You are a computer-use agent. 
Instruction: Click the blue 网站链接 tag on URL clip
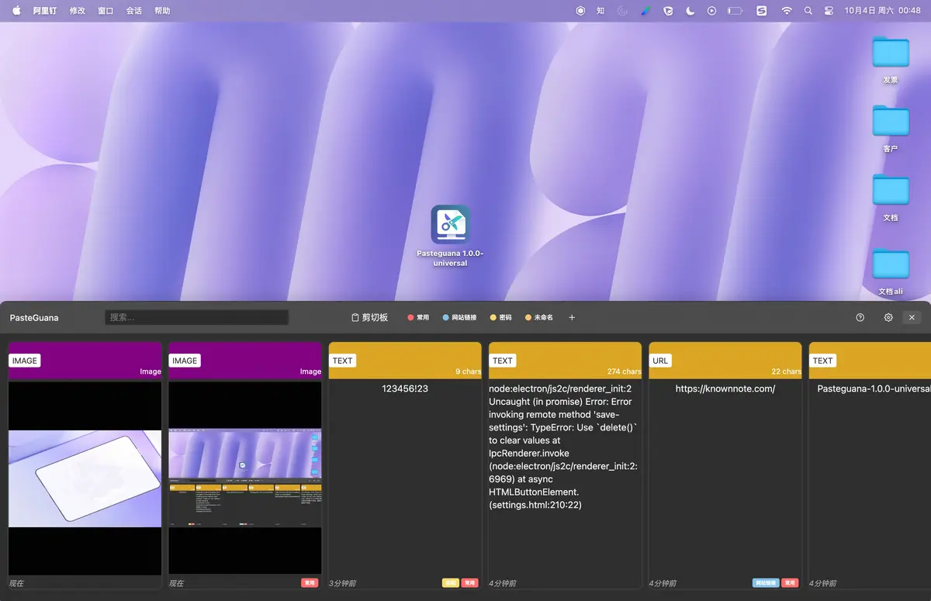(x=766, y=582)
